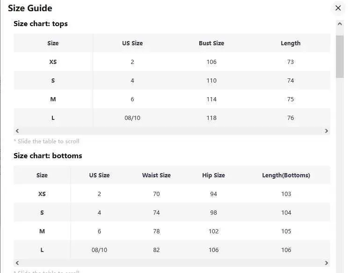Click the 'Size chart: bottoms' heading
This screenshot has width=348, height=273.
[x=48, y=156]
